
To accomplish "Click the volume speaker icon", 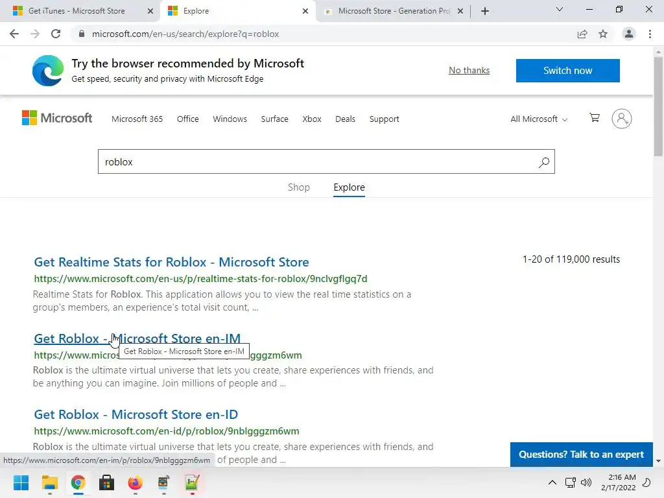I will pyautogui.click(x=586, y=482).
